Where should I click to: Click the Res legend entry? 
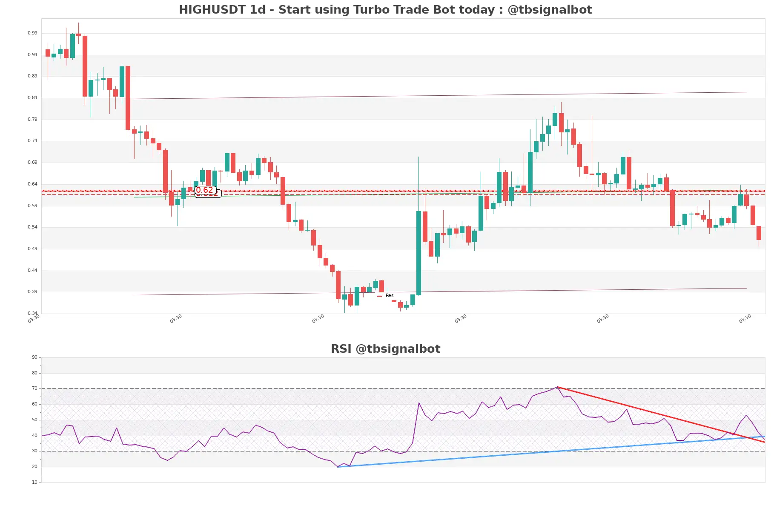click(x=386, y=295)
